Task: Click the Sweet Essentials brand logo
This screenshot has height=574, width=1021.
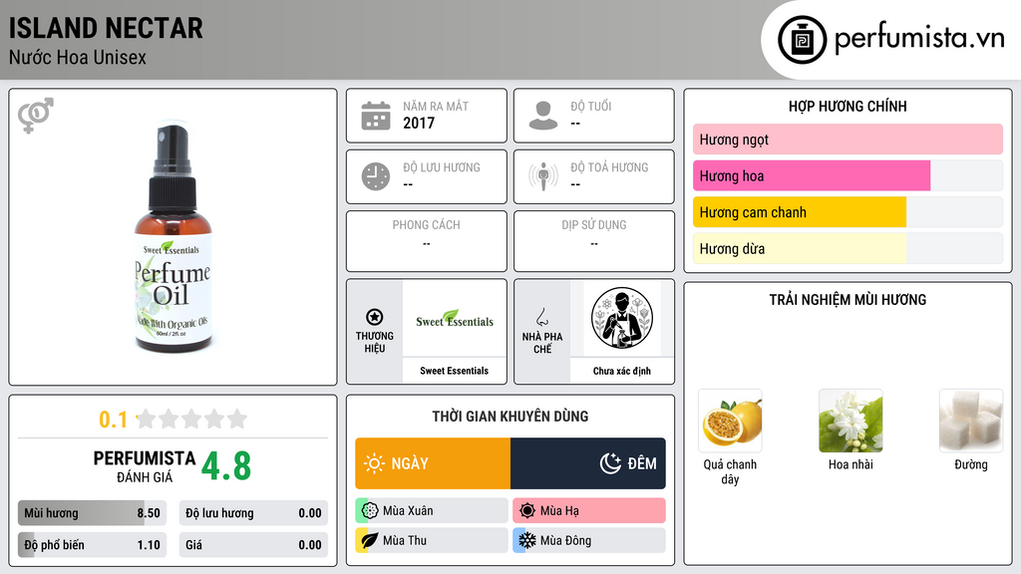Action: (455, 319)
